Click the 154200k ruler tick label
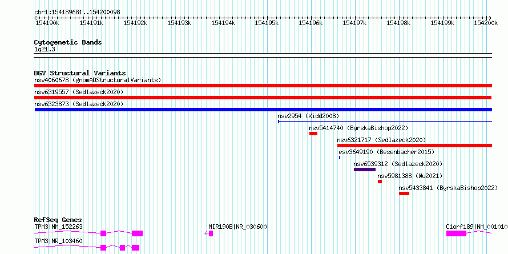Image resolution: width=508 pixels, height=254 pixels. (x=486, y=23)
